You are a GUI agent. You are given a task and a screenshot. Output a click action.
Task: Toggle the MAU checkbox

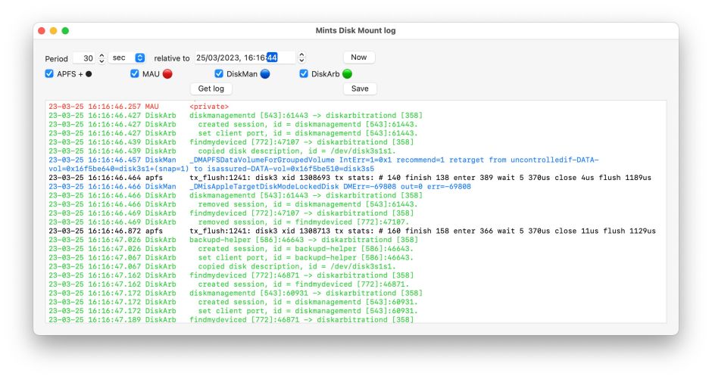click(135, 74)
